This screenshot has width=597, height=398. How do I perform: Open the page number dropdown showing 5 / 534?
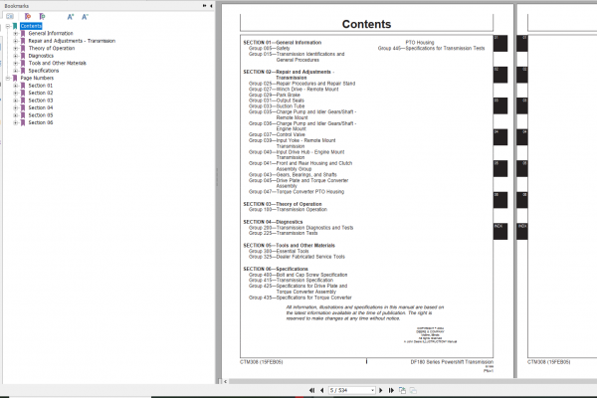[372, 390]
